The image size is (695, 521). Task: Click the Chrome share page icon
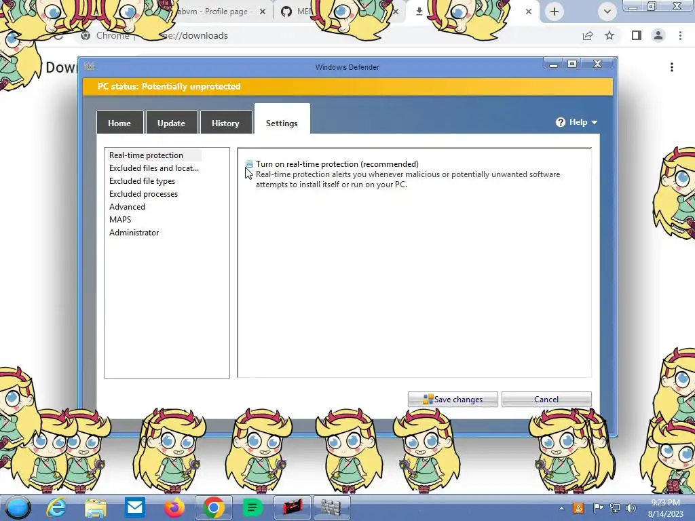pyautogui.click(x=588, y=35)
